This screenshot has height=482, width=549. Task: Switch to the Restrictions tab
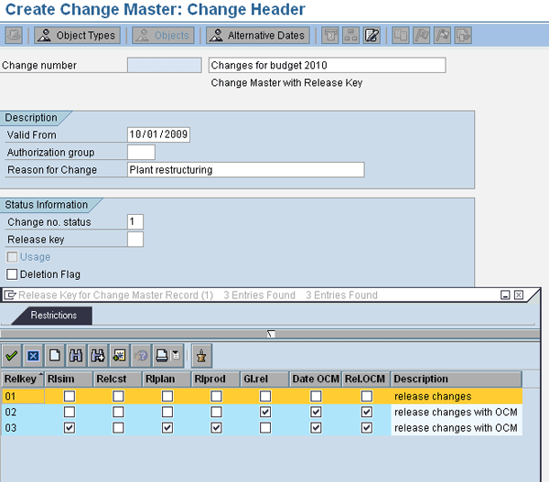pos(52,315)
